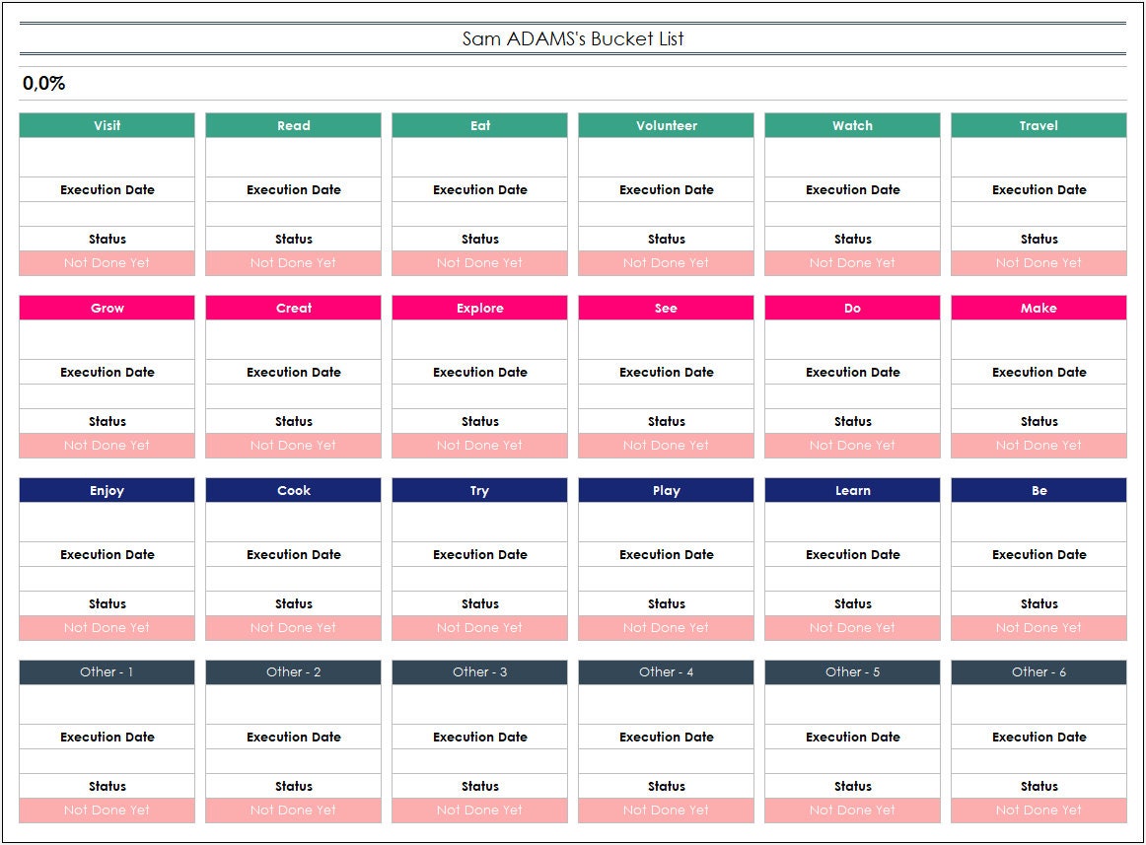1146x845 pixels.
Task: Click the Other - 1 header
Action: (x=107, y=671)
